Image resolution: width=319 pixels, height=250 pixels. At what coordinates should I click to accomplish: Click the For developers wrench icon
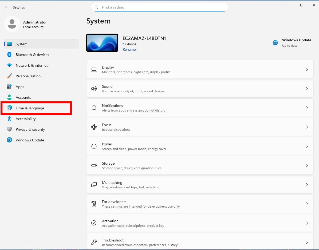[x=94, y=204]
